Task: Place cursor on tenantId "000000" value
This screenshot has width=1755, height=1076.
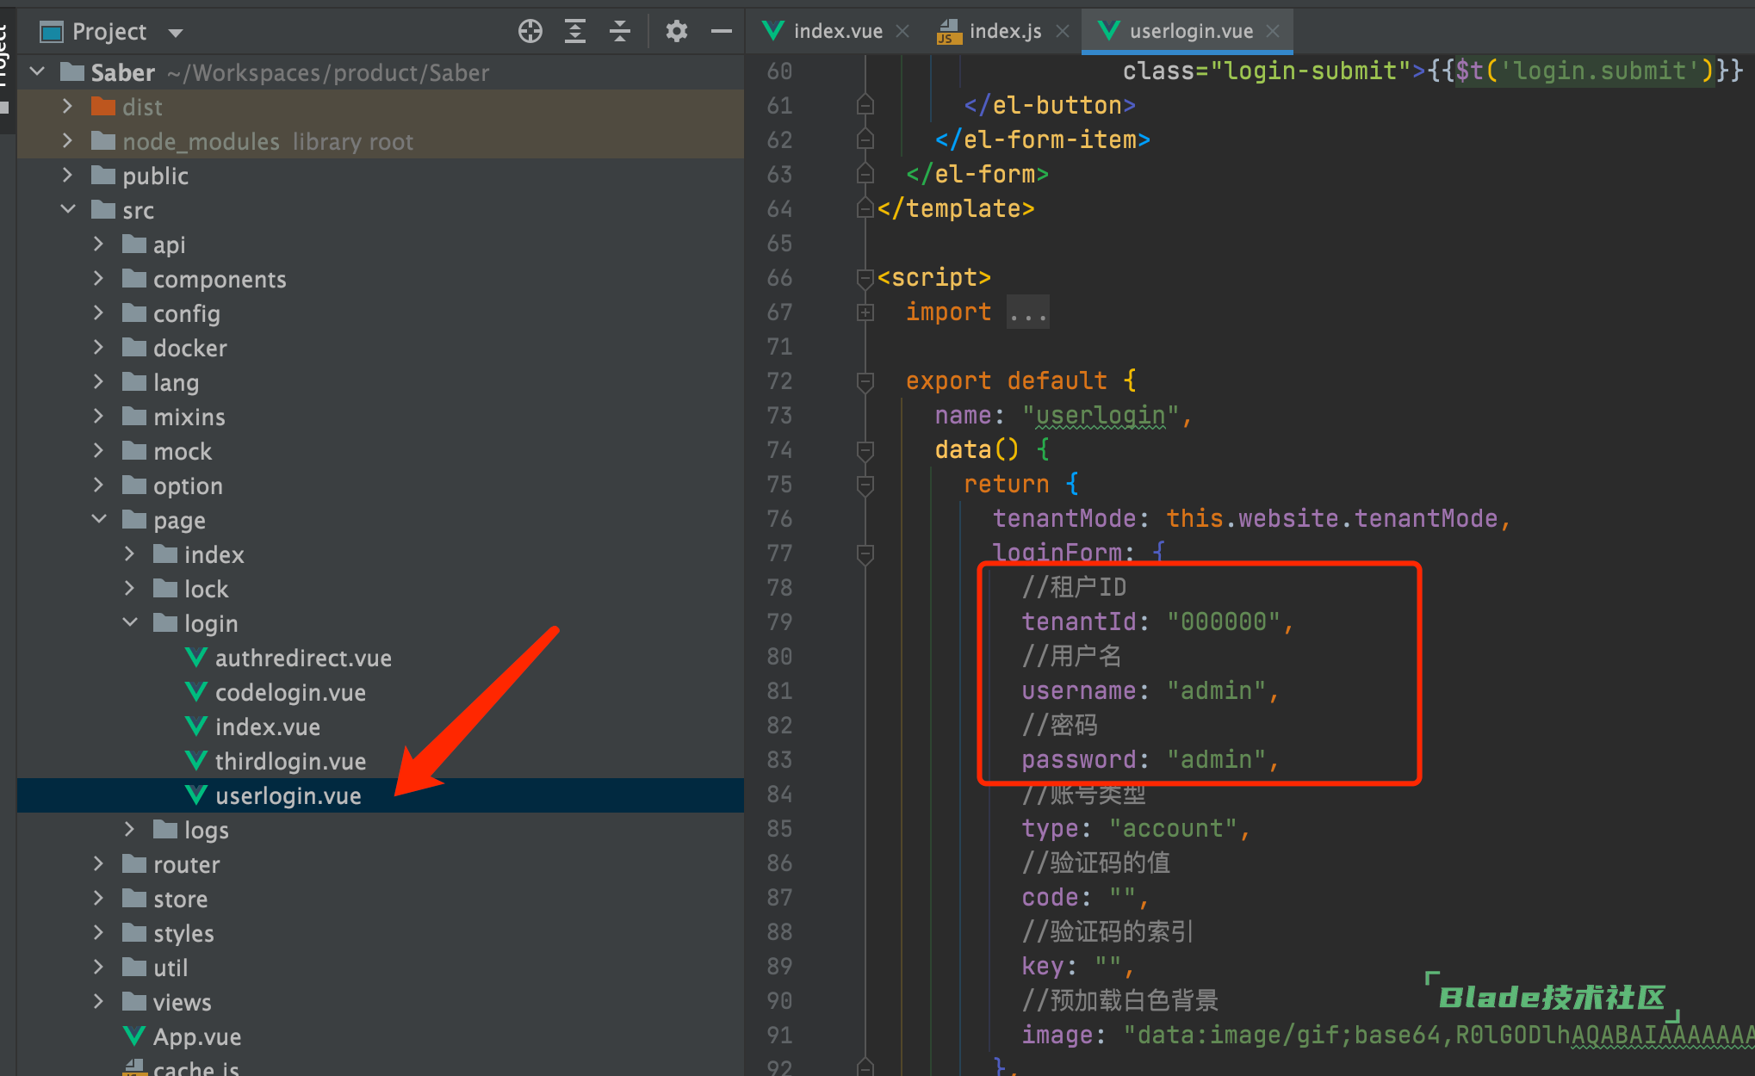Action: click(1223, 621)
